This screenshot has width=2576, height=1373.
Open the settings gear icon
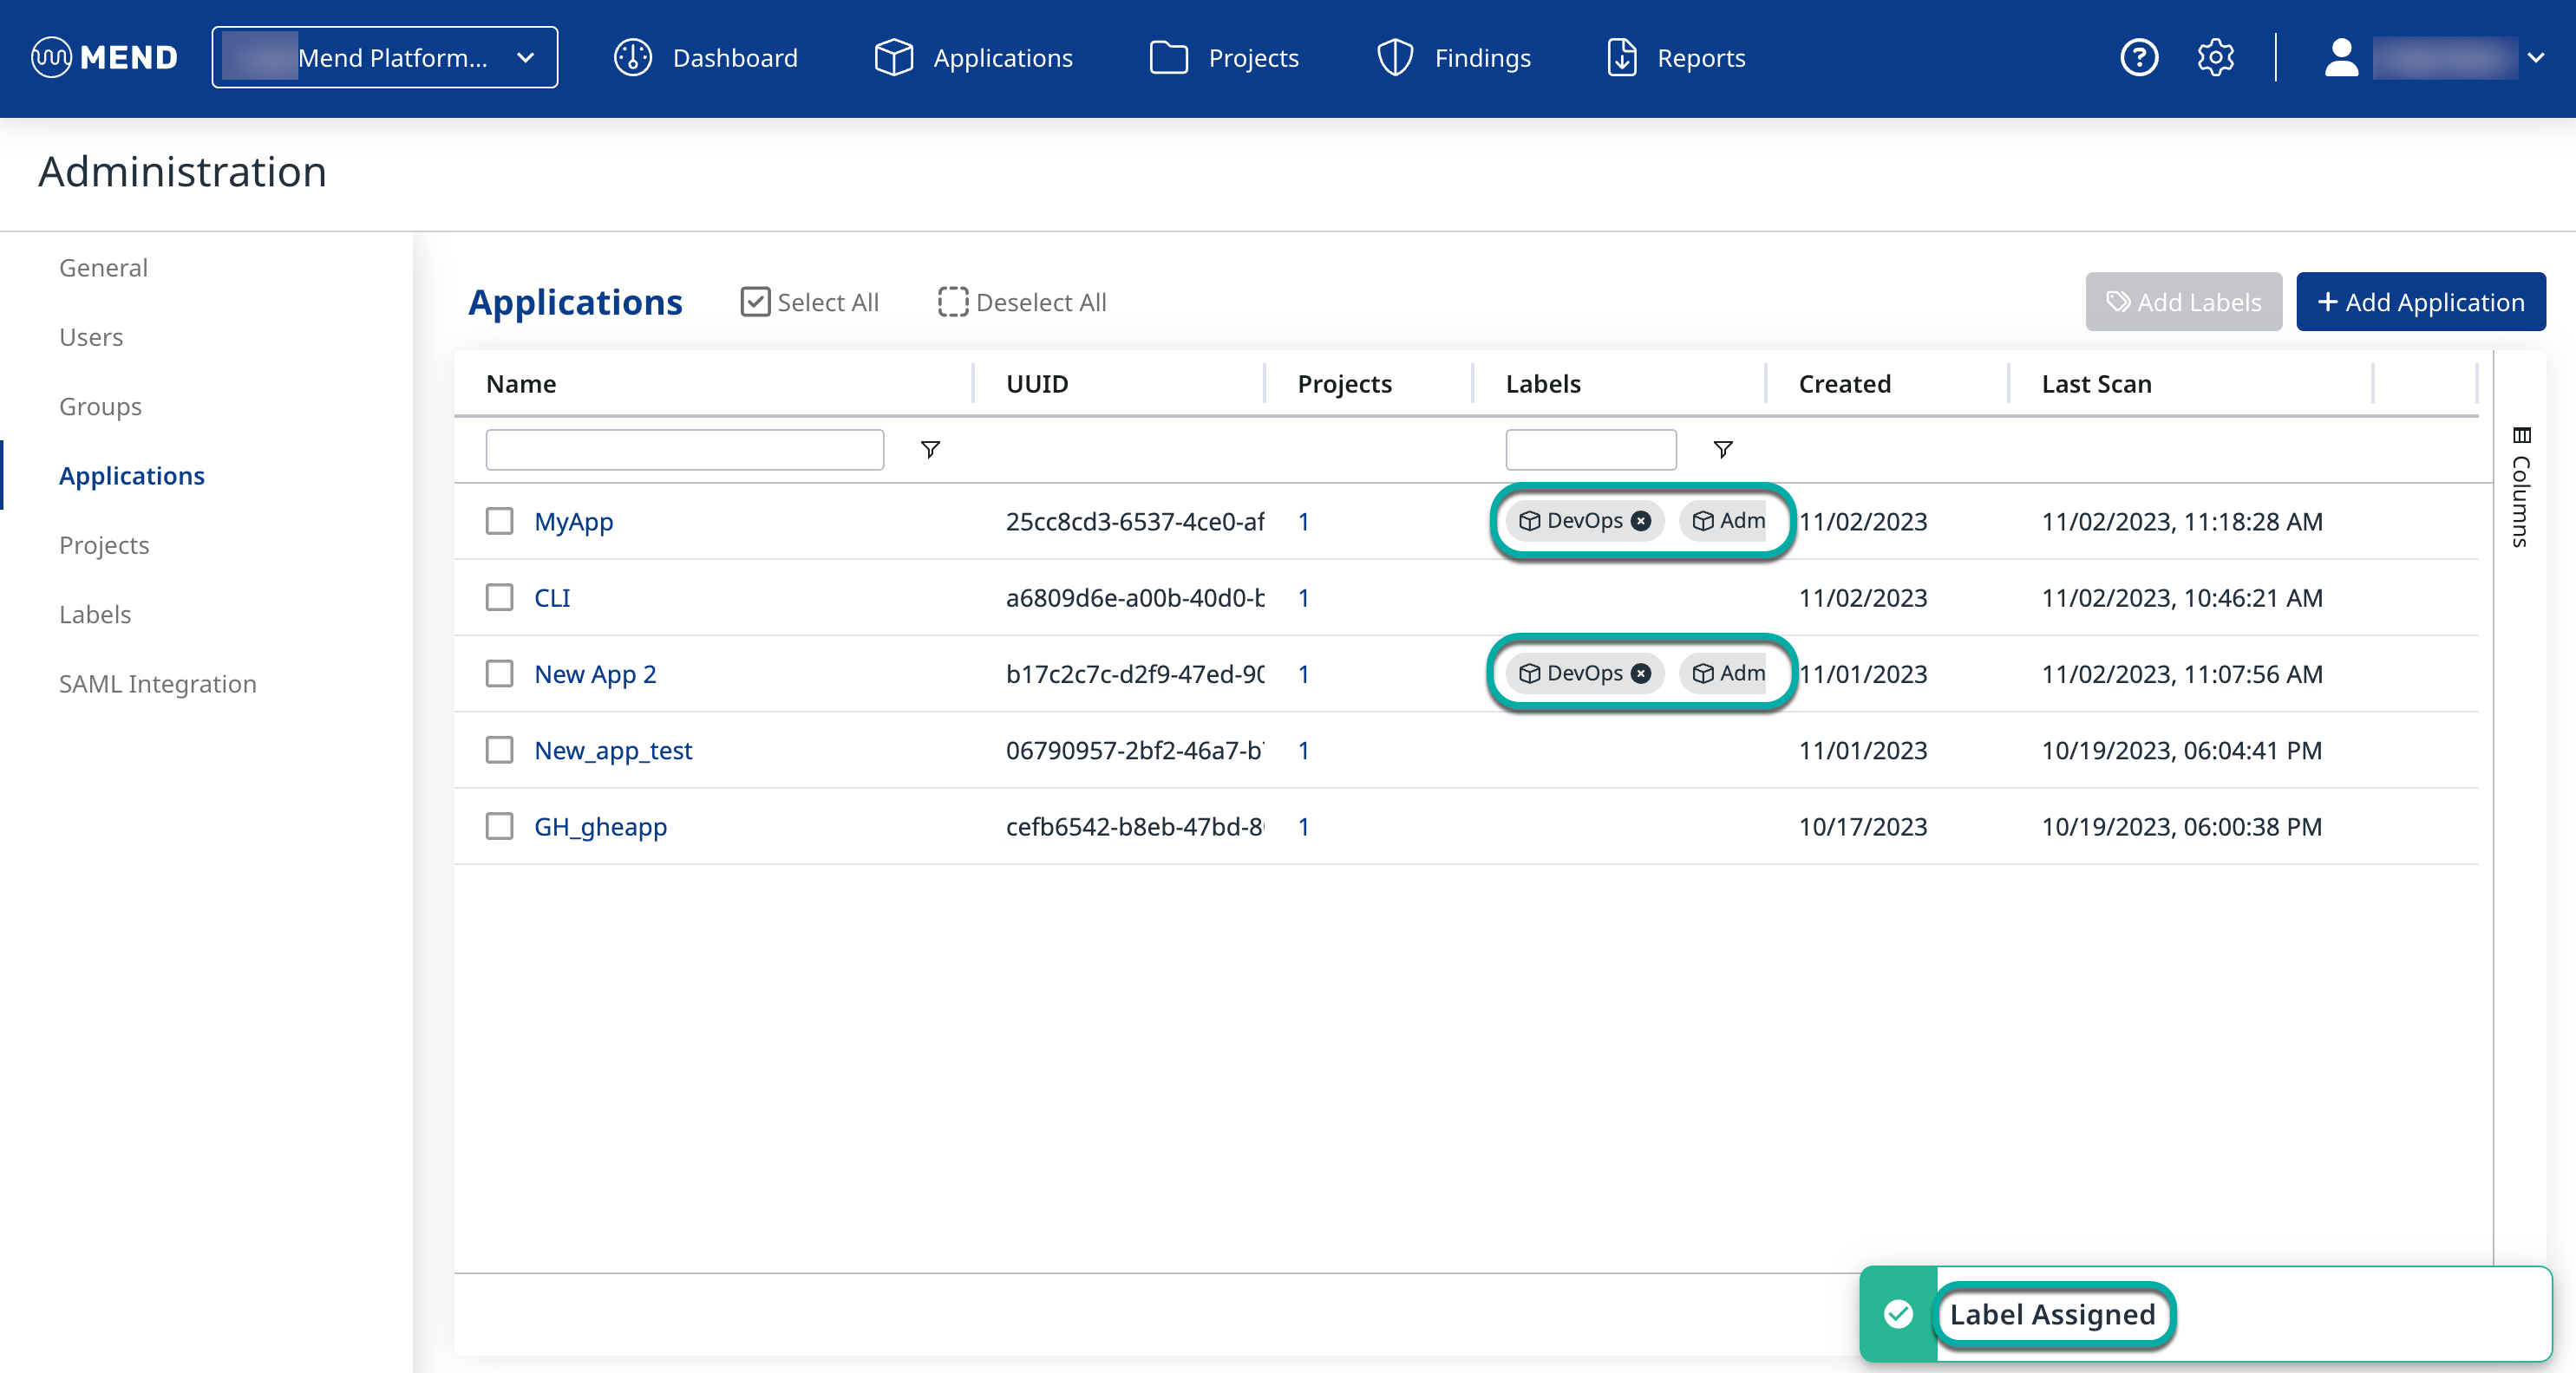pyautogui.click(x=2215, y=58)
